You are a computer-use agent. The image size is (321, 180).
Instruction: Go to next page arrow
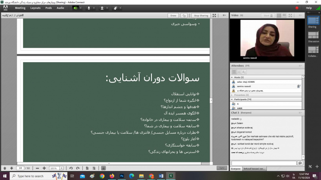pos(12,168)
